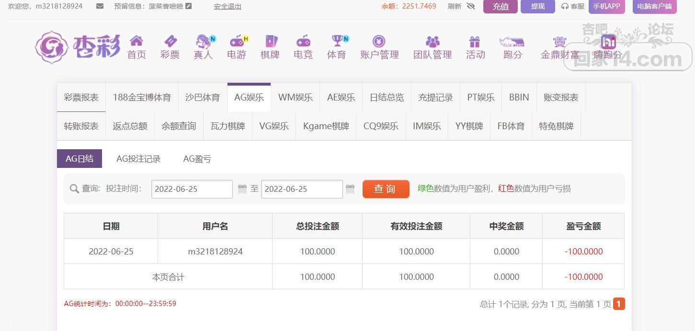
Task: Go to page 1 in pagination
Action: (x=619, y=304)
